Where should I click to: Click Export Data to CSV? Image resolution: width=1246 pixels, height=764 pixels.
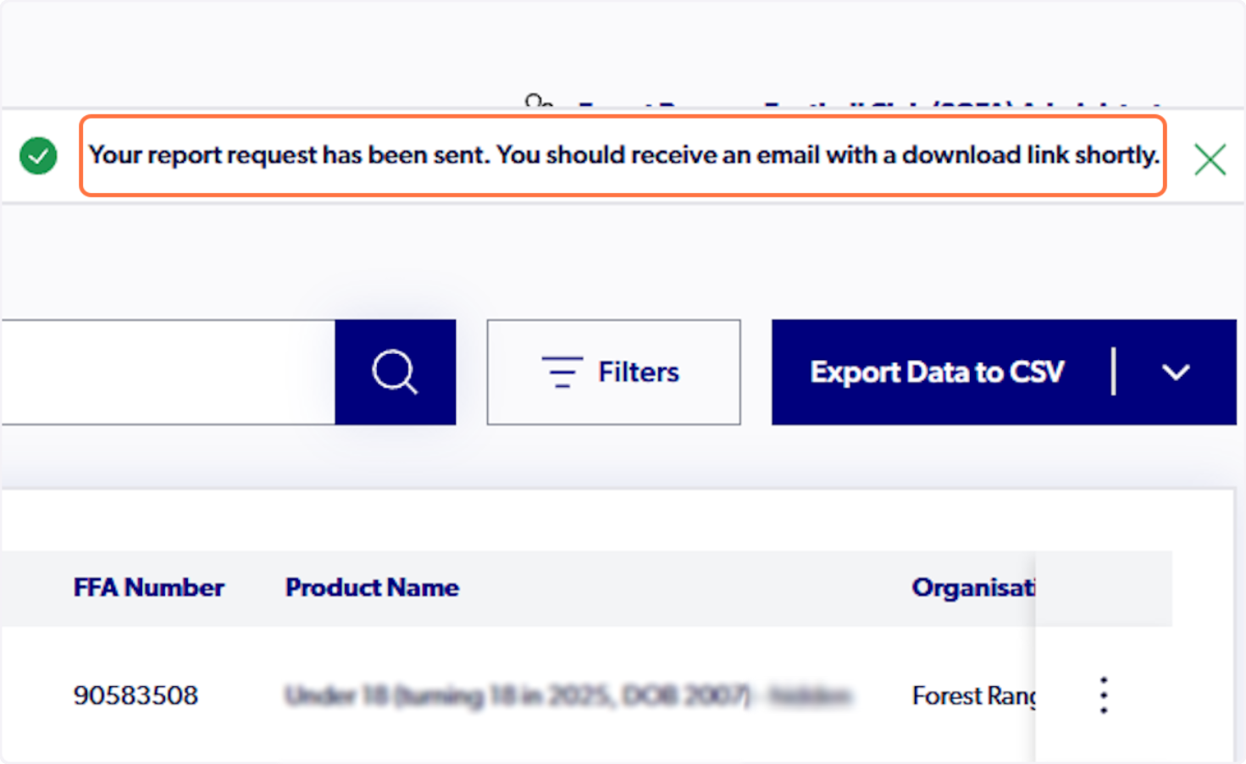(x=937, y=372)
